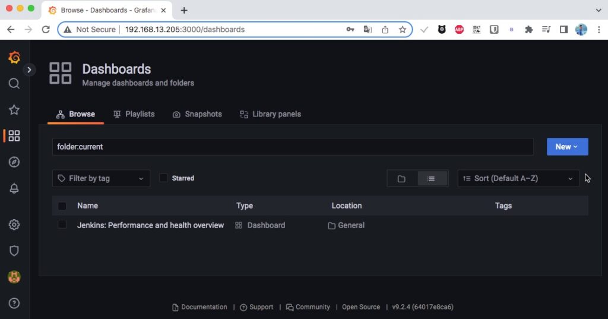Open the bear-face extension icon
The height and width of the screenshot is (319, 608).
pyautogui.click(x=442, y=30)
